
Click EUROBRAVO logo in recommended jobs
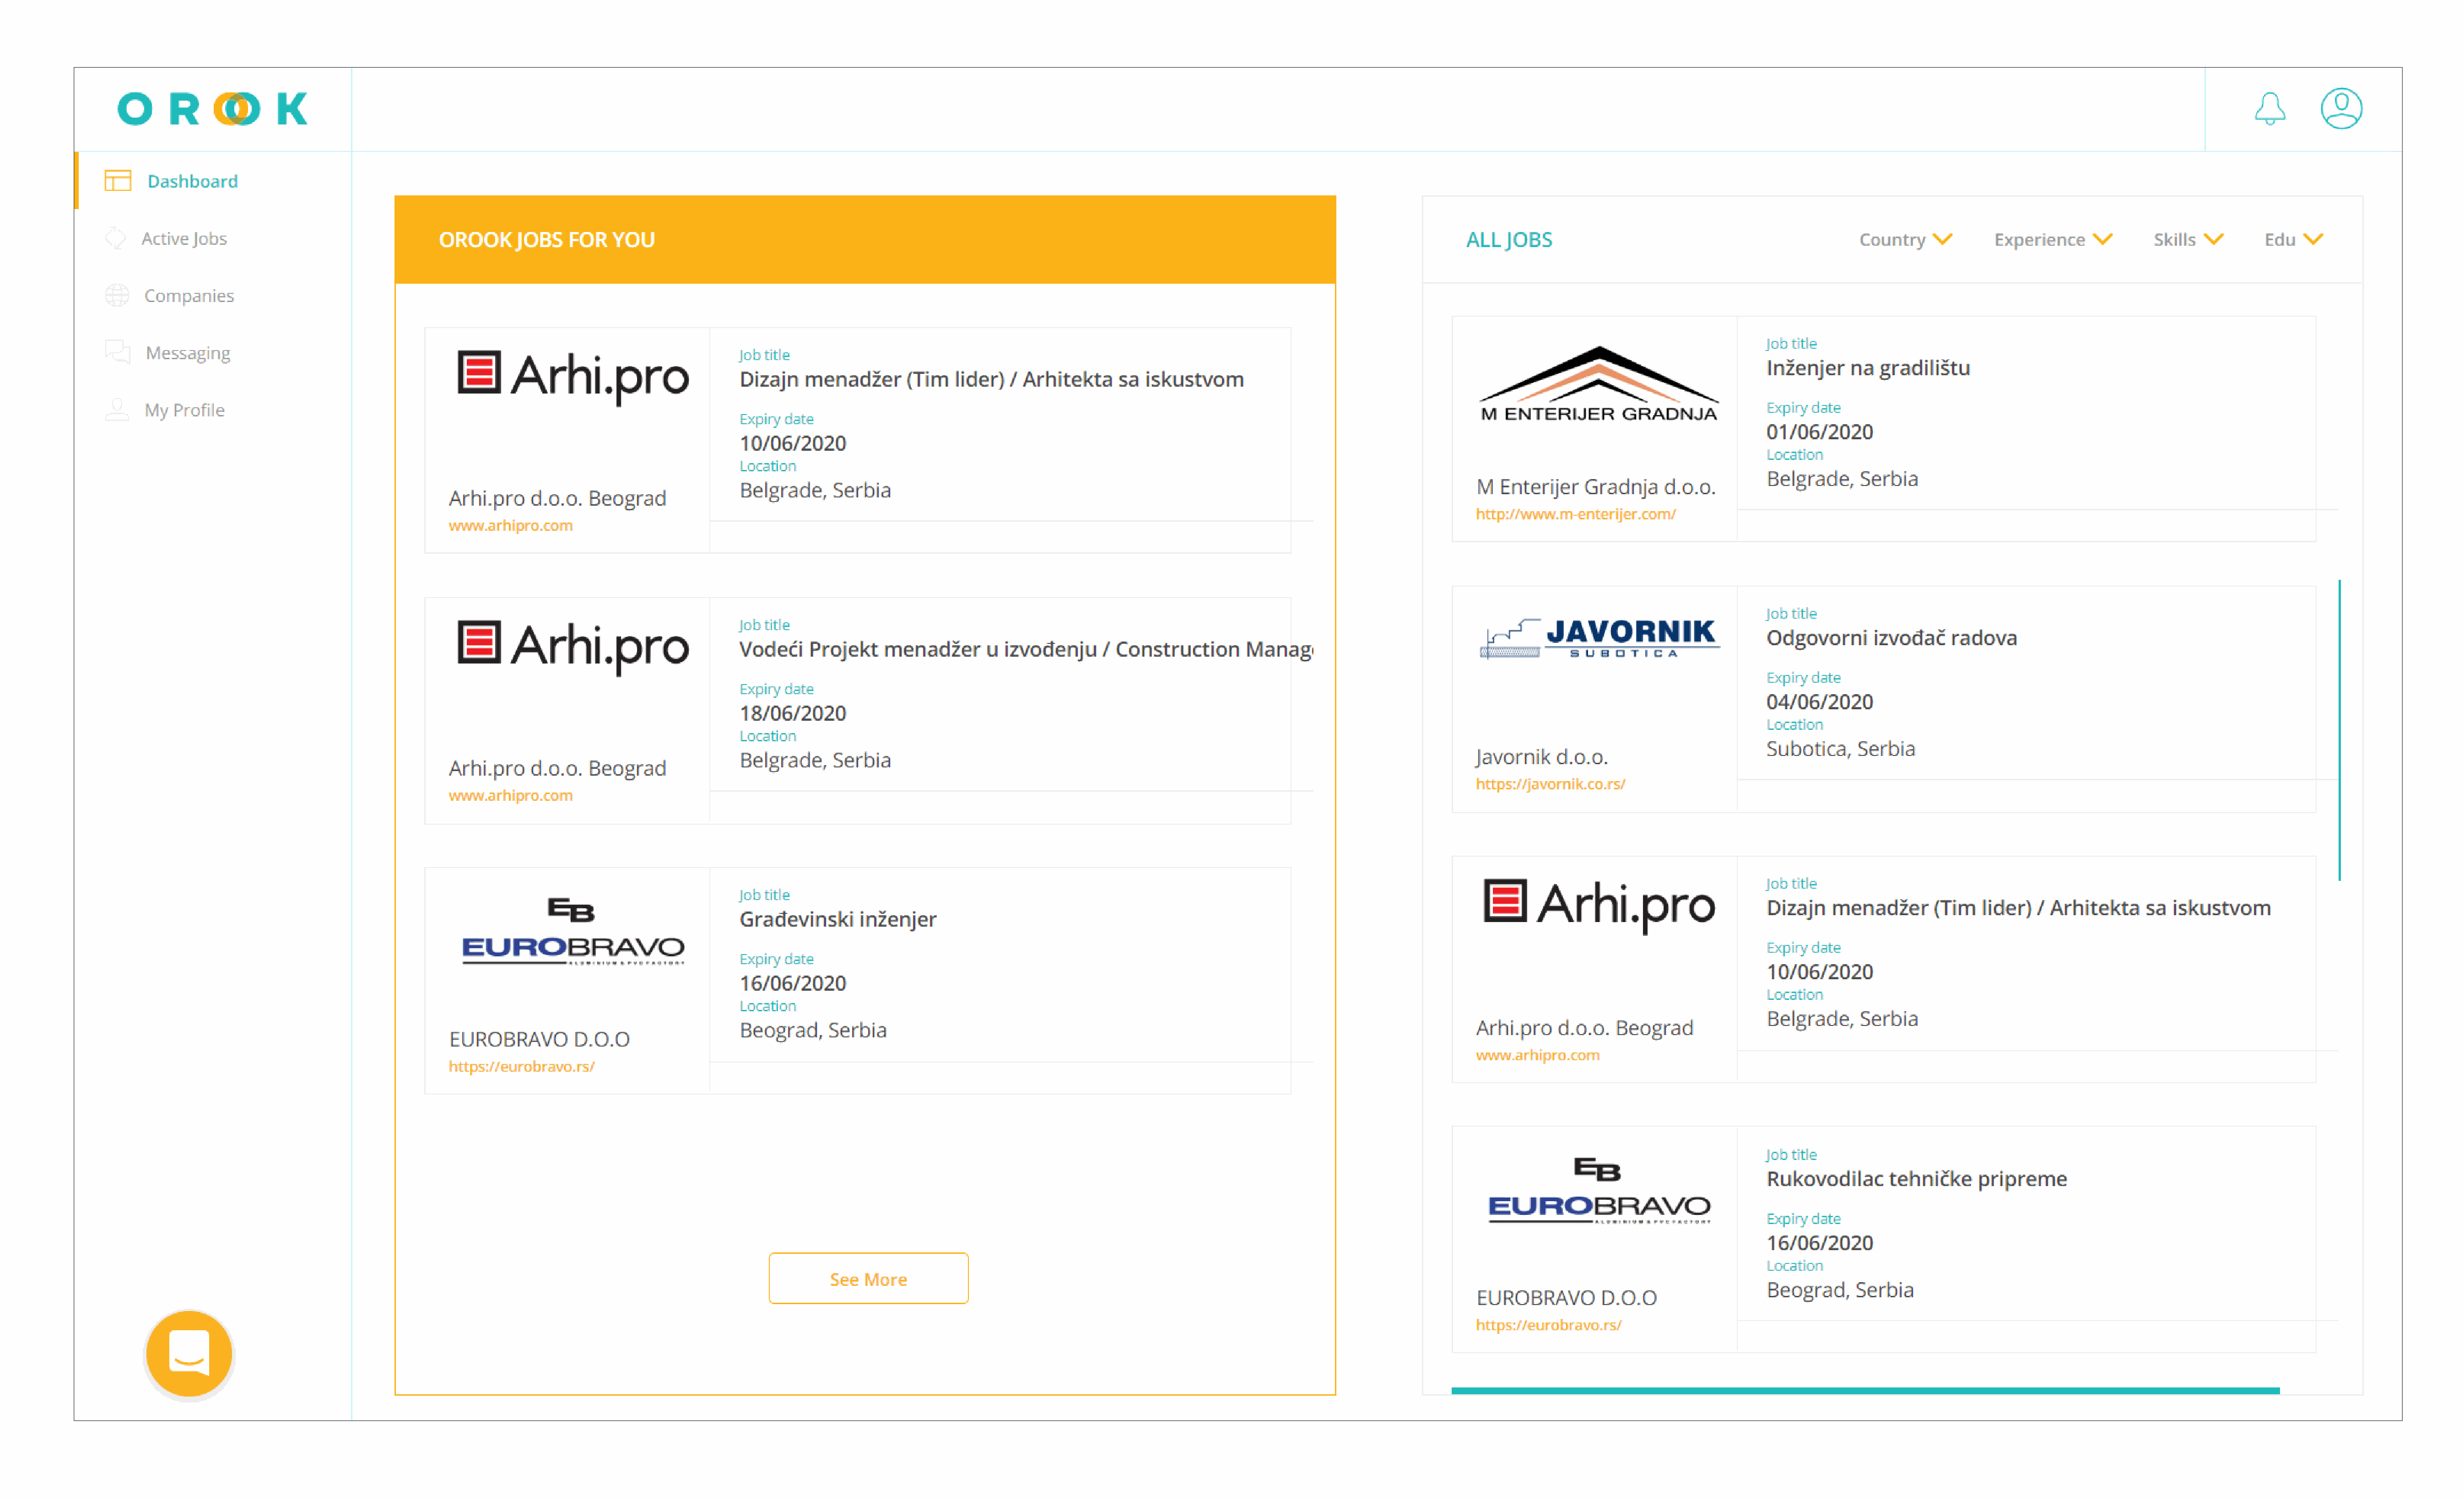(x=573, y=931)
